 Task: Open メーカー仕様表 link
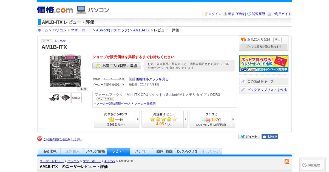coord(145,104)
